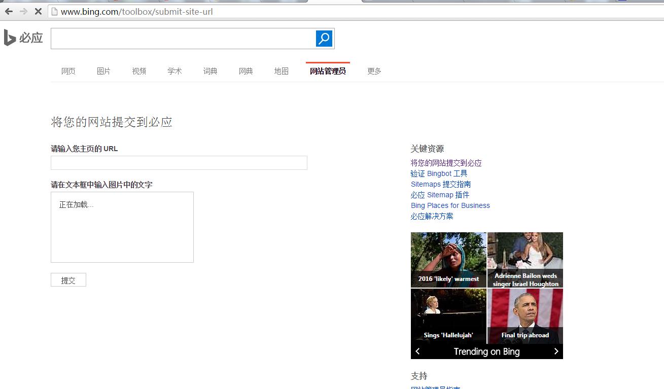
Task: Open the Sitemaps 提交指南 link
Action: pos(441,184)
